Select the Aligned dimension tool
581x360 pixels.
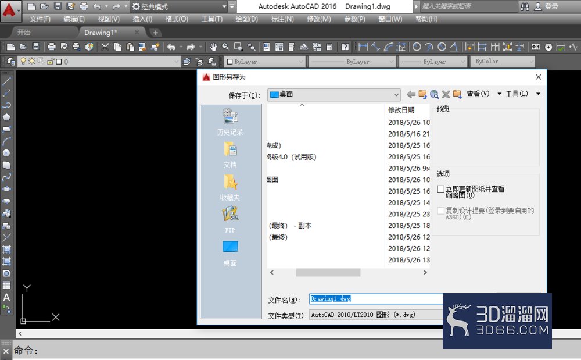376,47
